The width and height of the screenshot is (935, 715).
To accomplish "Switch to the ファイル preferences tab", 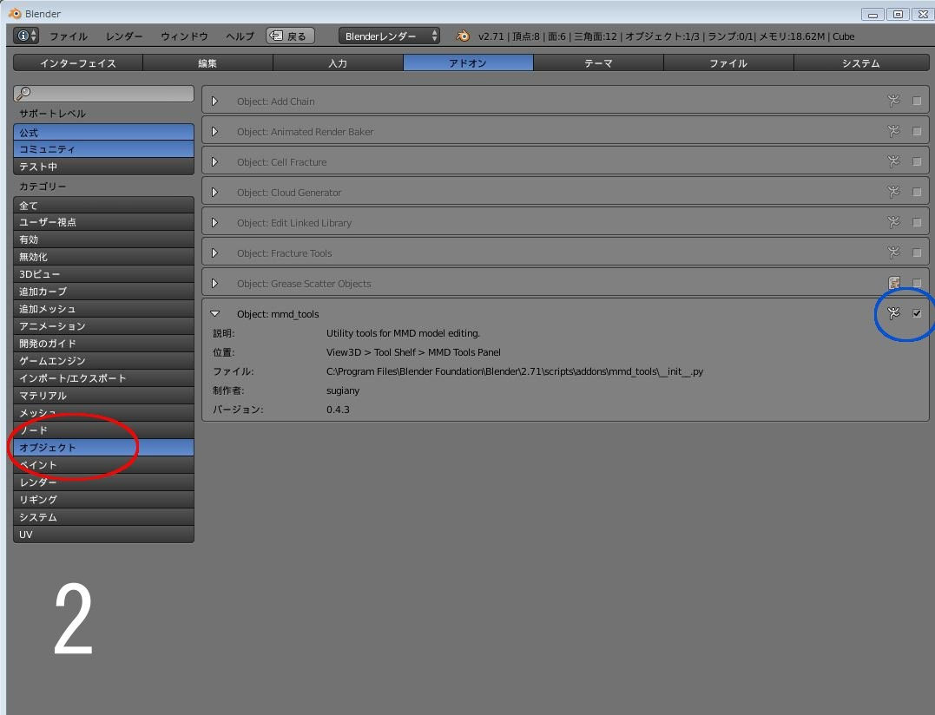I will click(728, 63).
